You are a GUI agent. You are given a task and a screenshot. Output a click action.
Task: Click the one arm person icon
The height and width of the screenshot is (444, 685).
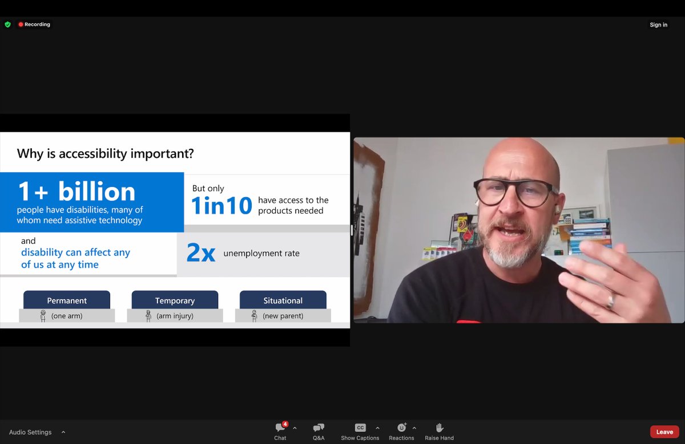click(x=43, y=316)
